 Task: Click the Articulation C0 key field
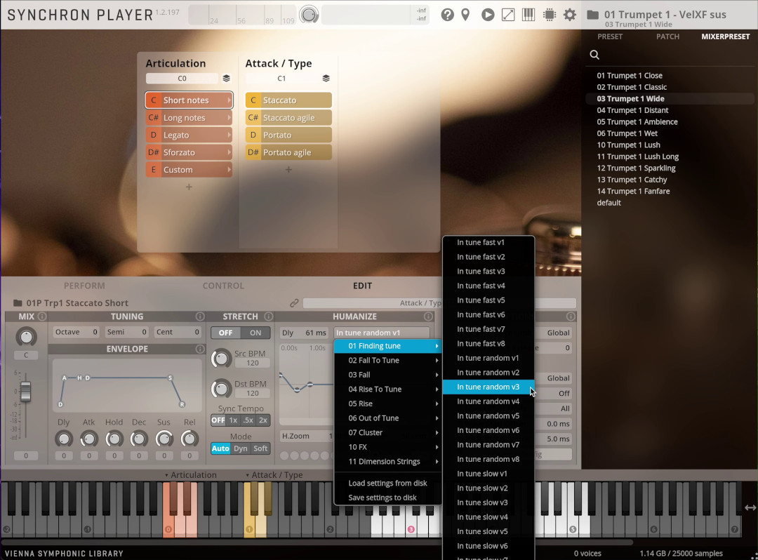pyautogui.click(x=182, y=79)
